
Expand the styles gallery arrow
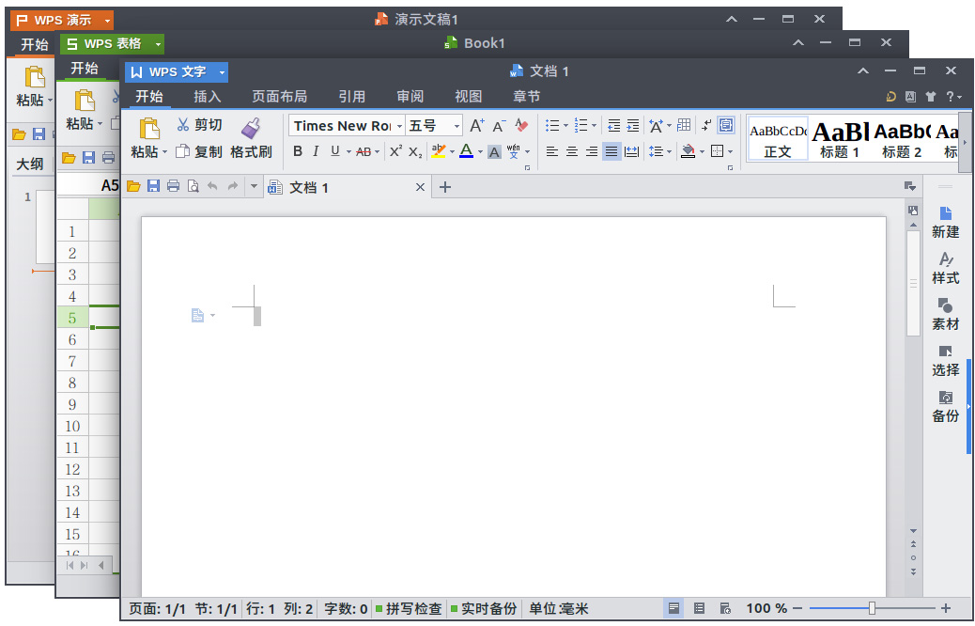tap(965, 143)
